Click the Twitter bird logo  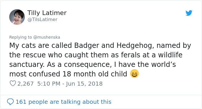coord(189,13)
